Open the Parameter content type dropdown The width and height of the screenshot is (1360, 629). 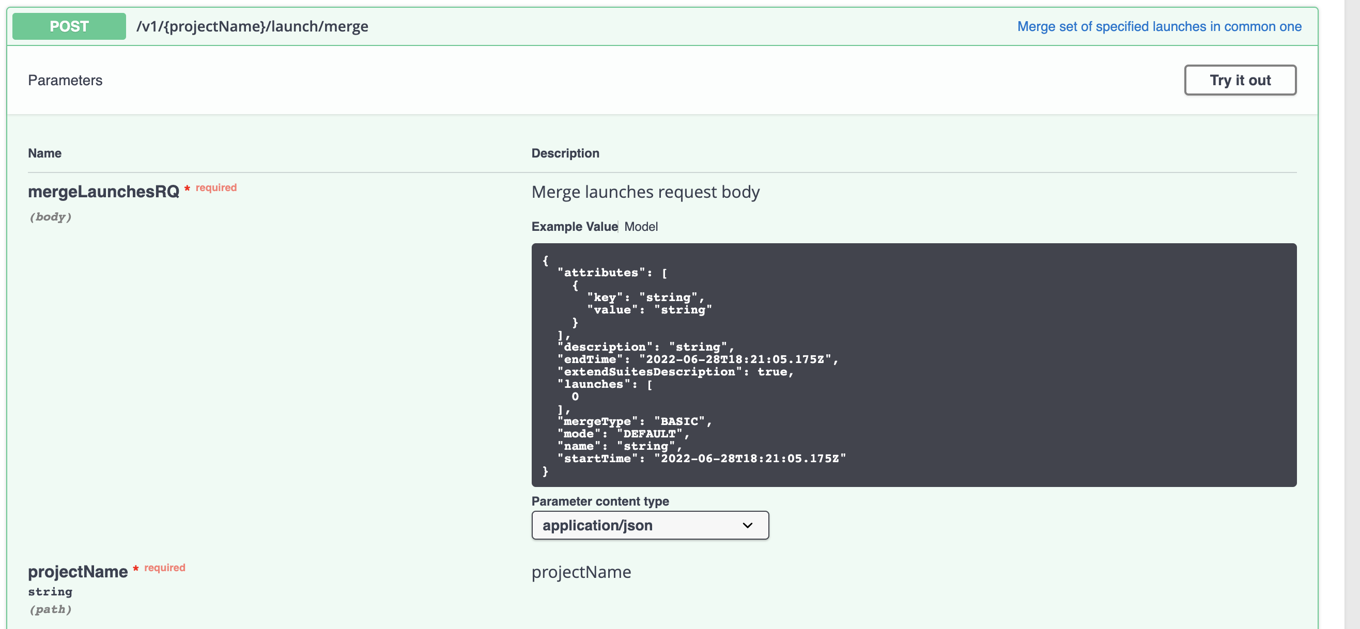pyautogui.click(x=650, y=525)
